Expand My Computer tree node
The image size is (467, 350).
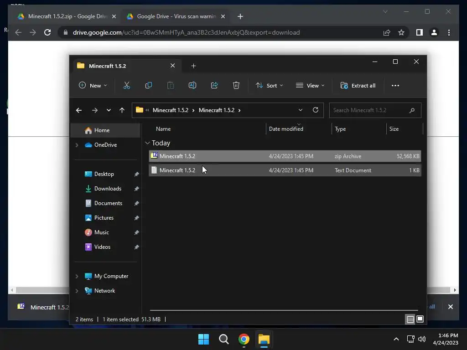[77, 276]
